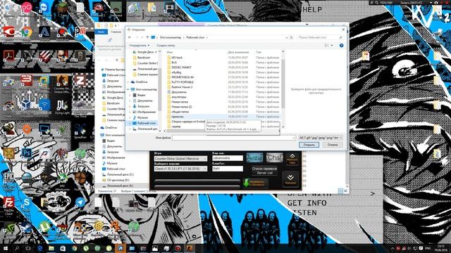Click the nickname field in launcher

click(228, 158)
